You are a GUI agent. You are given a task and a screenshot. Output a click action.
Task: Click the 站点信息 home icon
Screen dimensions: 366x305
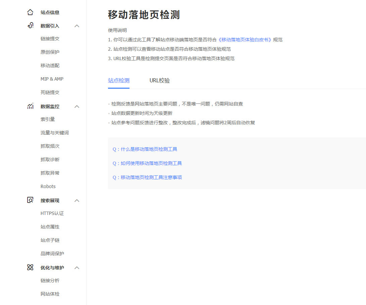[30, 12]
